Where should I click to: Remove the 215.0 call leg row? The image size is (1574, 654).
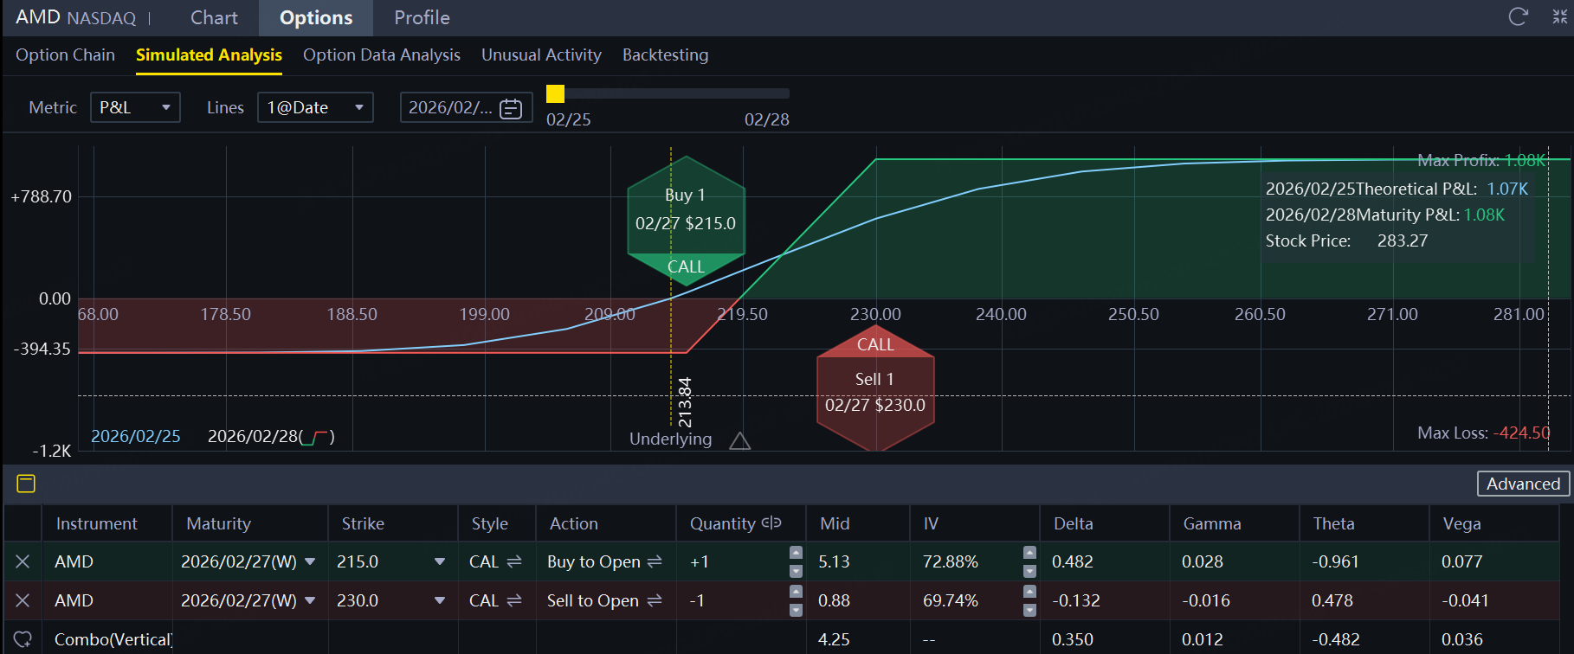pyautogui.click(x=23, y=561)
